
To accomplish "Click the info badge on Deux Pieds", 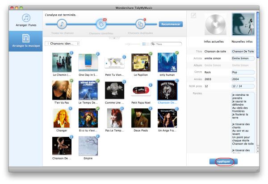I will (151, 108).
